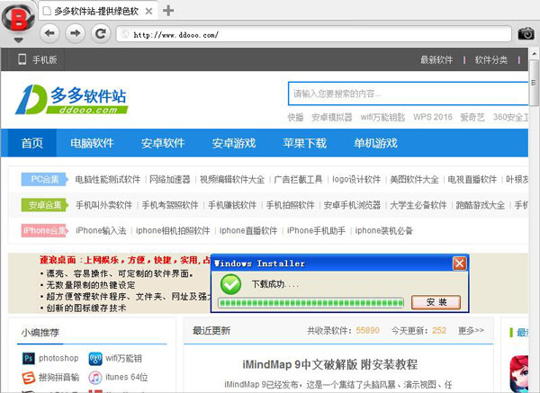Click the PC合集 category tag

tap(44, 179)
